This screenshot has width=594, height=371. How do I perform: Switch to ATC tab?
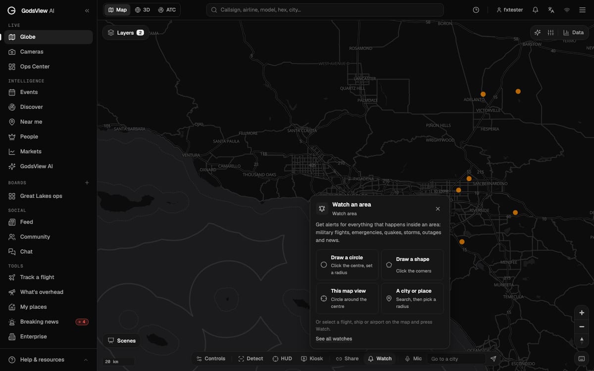click(x=167, y=10)
